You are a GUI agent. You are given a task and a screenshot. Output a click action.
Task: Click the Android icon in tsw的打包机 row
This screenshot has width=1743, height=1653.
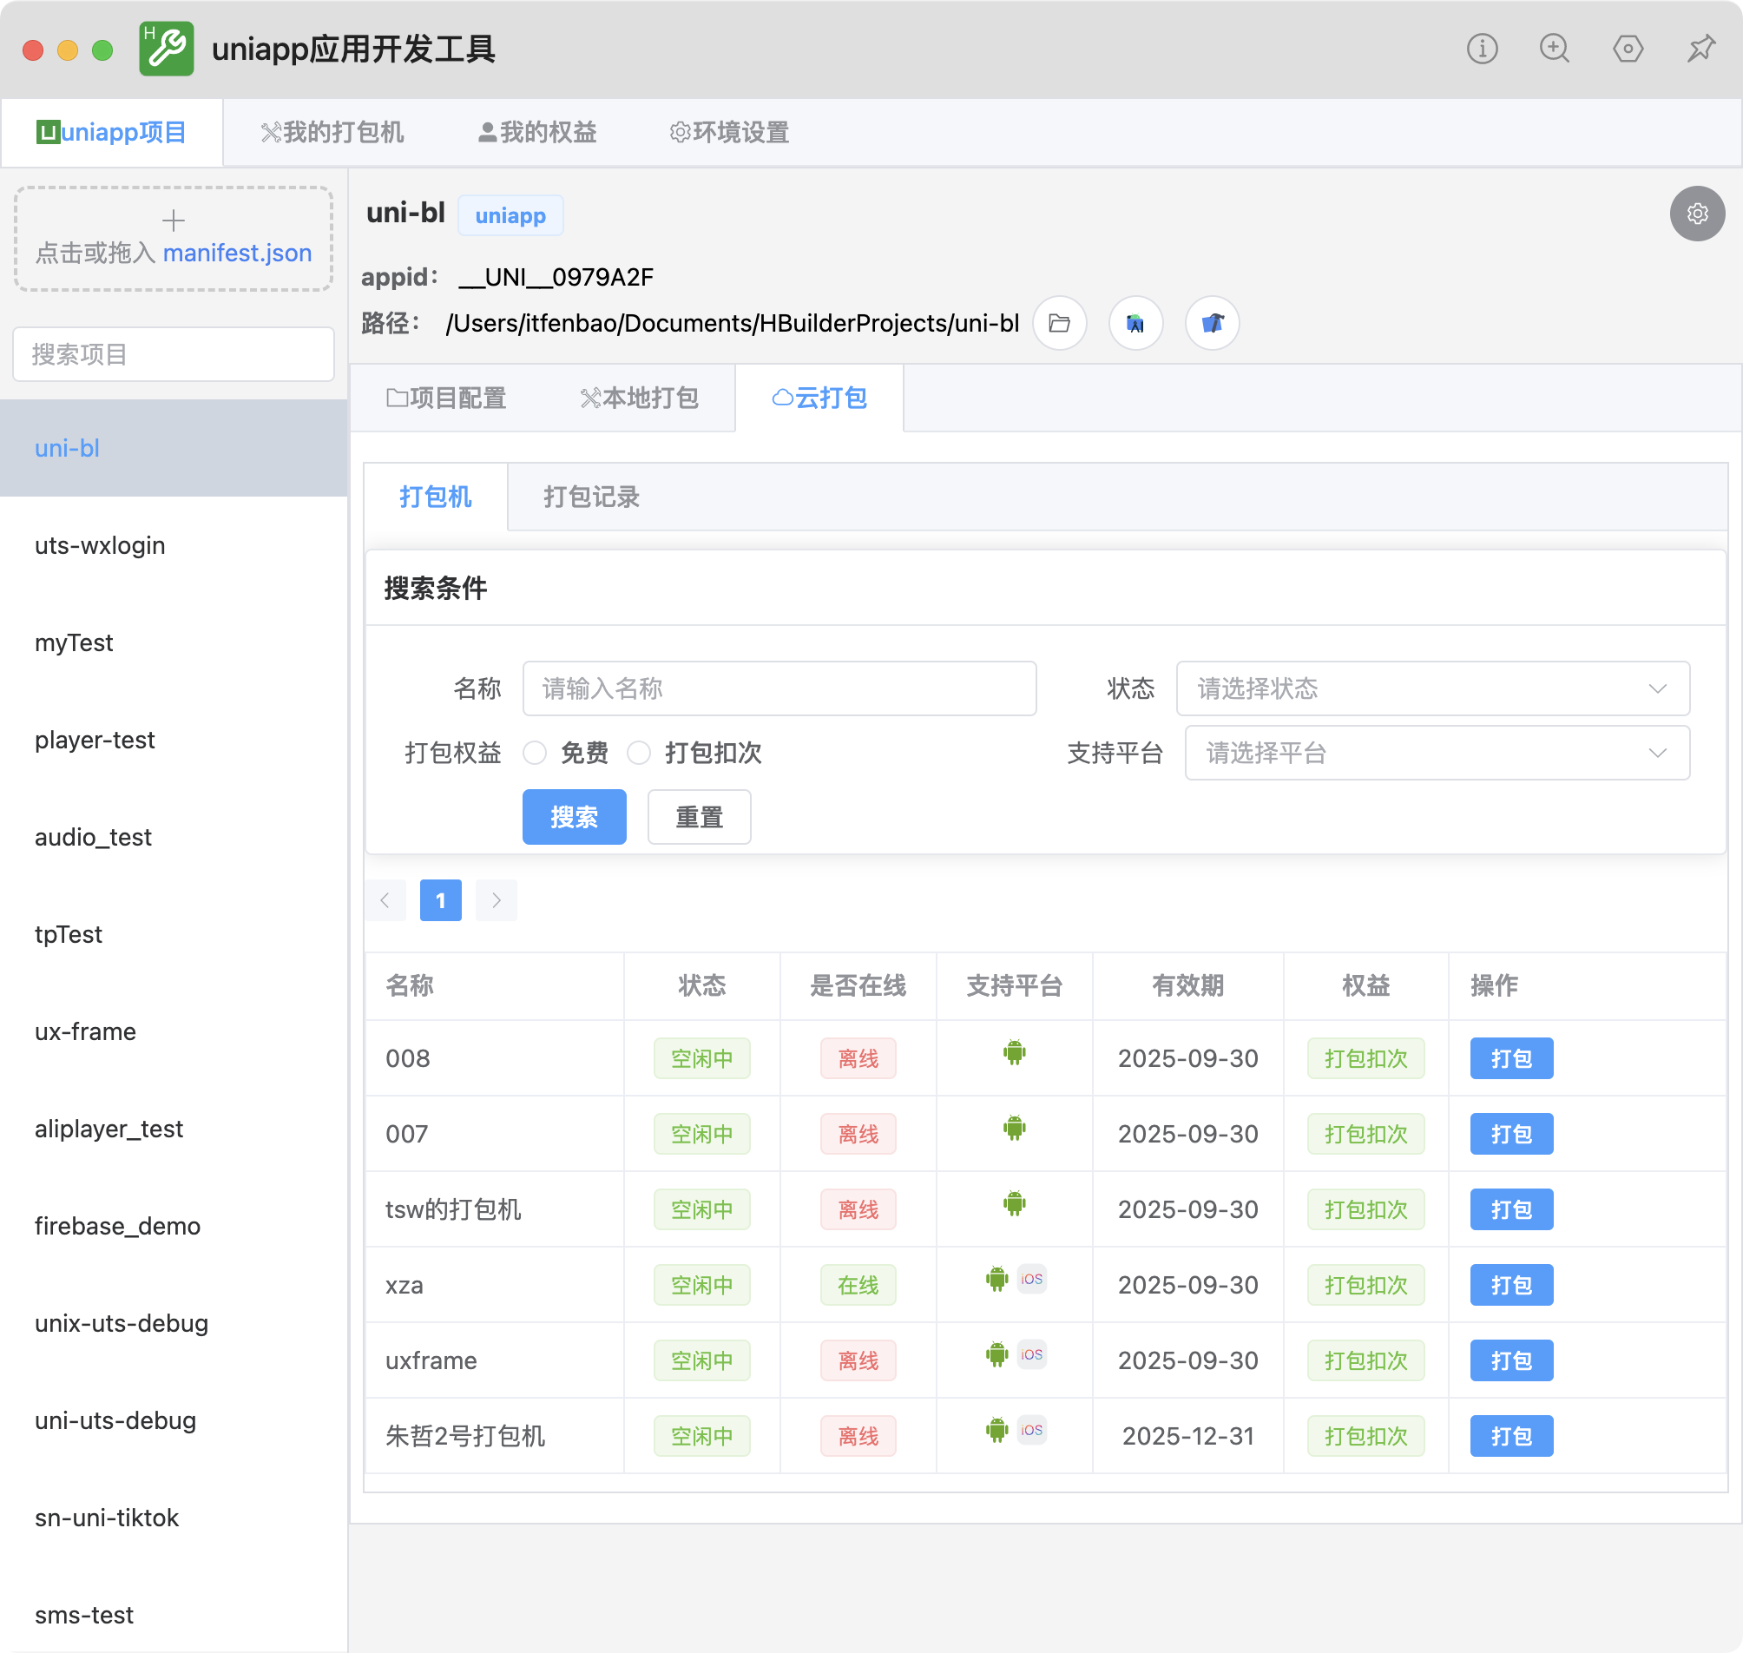coord(1014,1204)
